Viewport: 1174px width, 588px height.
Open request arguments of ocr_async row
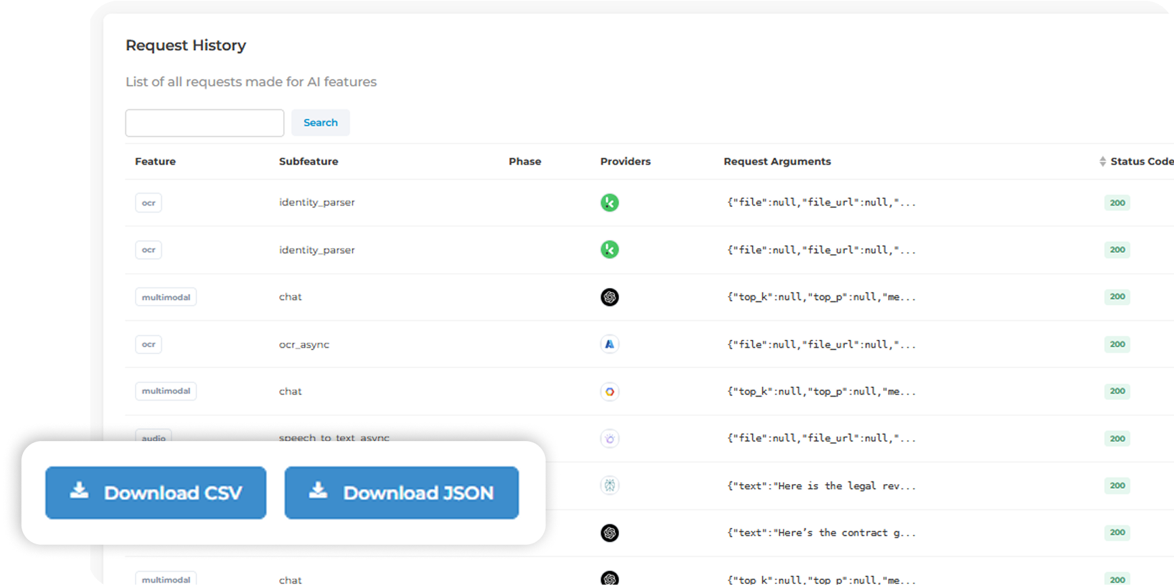tap(821, 345)
